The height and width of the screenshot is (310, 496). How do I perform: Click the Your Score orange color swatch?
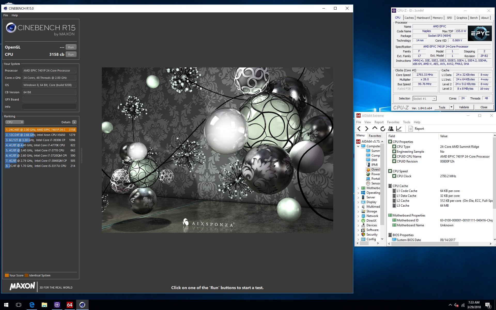coord(7,275)
